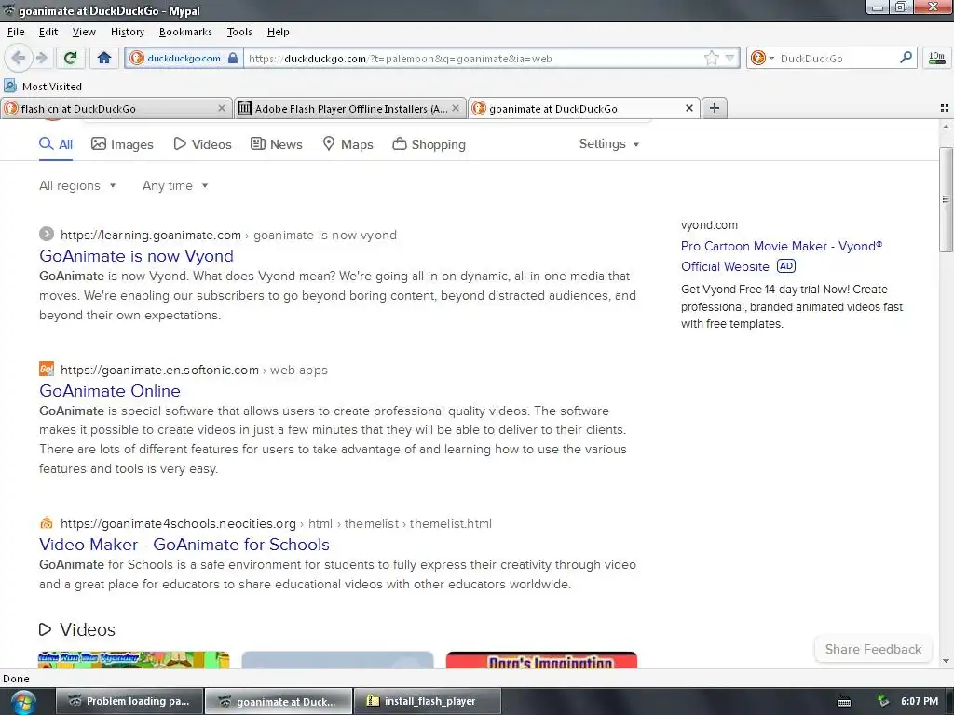Screen dimensions: 954x715
Task: Open the Videos section heading
Action: 77,629
